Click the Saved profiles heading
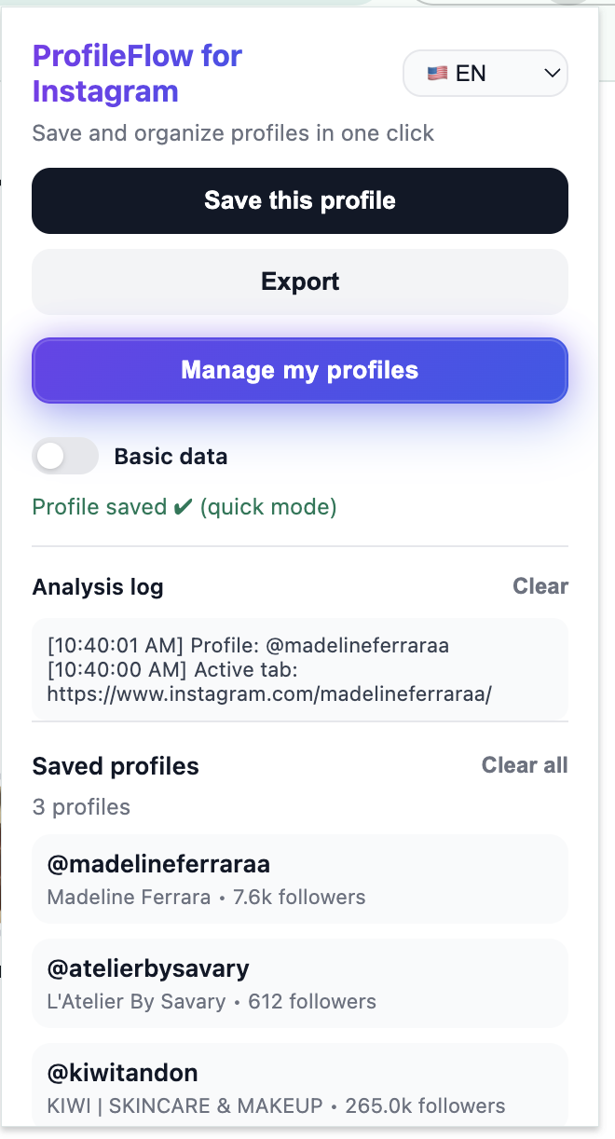615x1139 pixels. point(116,765)
